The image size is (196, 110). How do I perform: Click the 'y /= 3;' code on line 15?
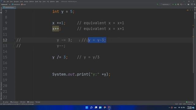[x=60, y=57]
